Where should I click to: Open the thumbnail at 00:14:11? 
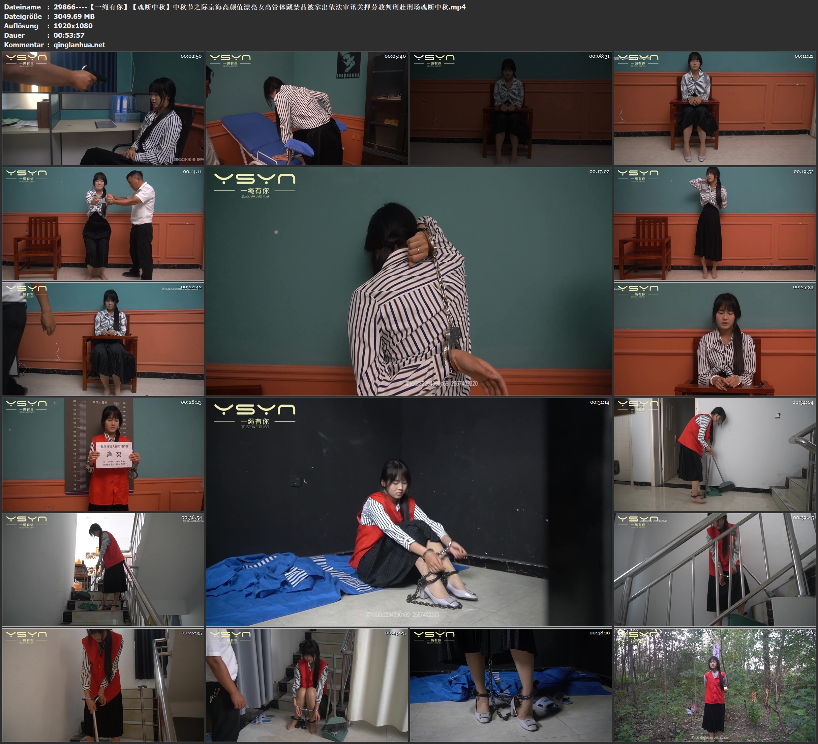(x=103, y=223)
